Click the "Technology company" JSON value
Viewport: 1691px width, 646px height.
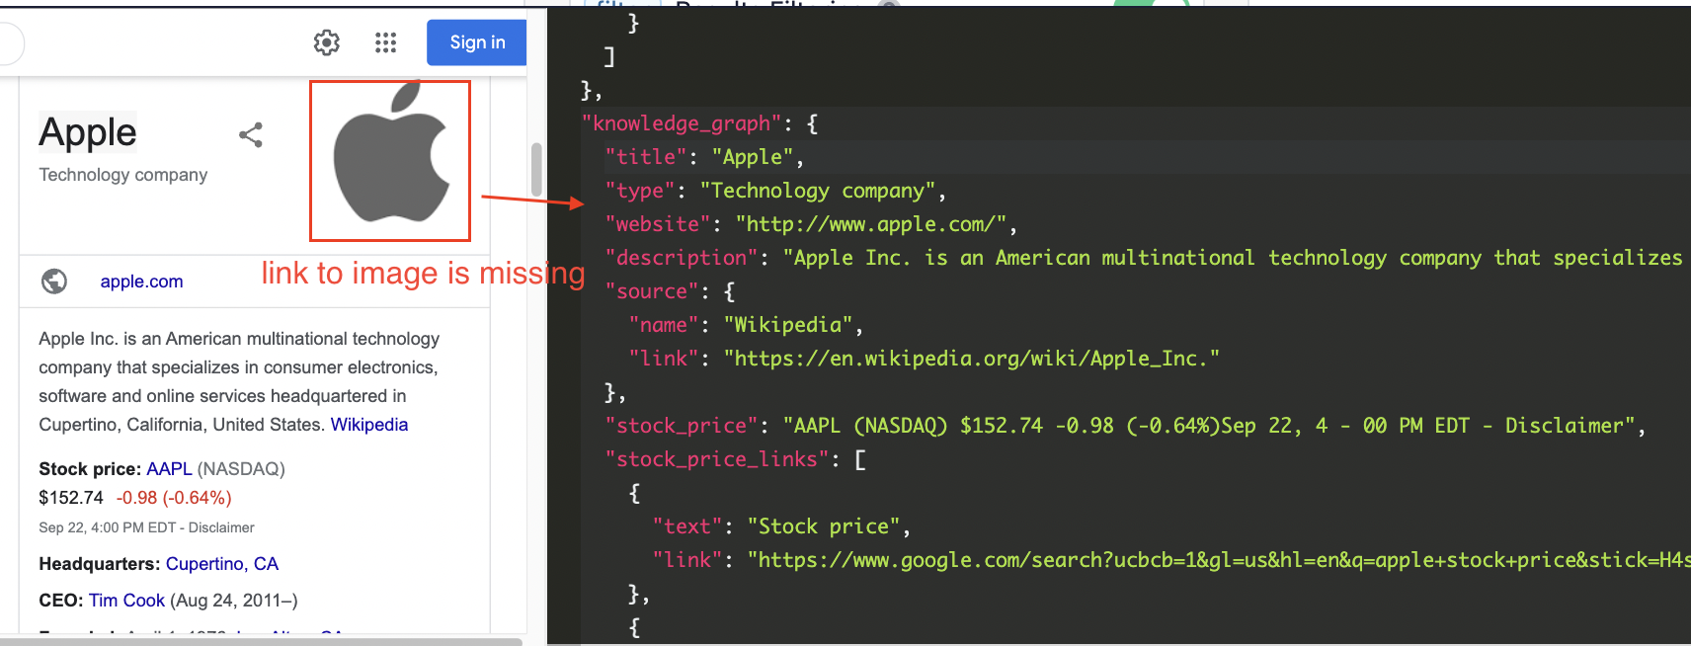(818, 191)
